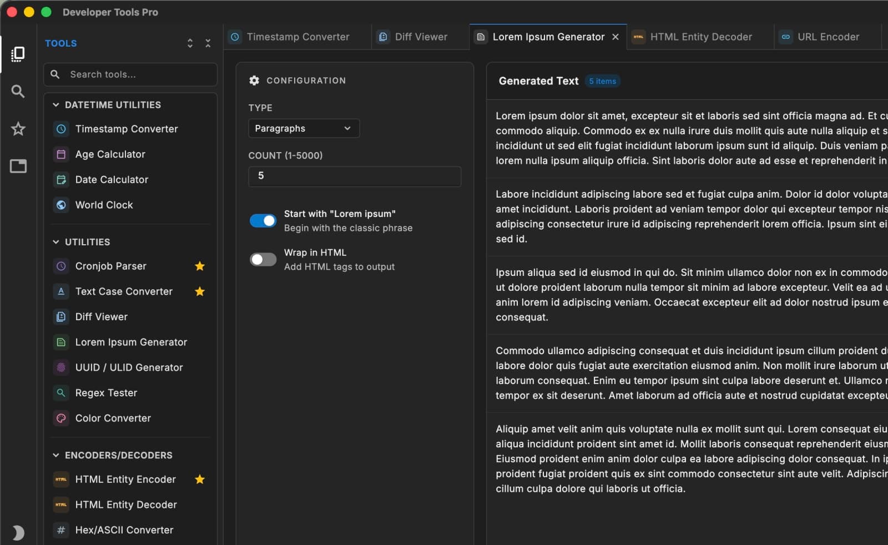Close the Lorem Ipsum Generator tab
The width and height of the screenshot is (888, 545).
pos(615,37)
